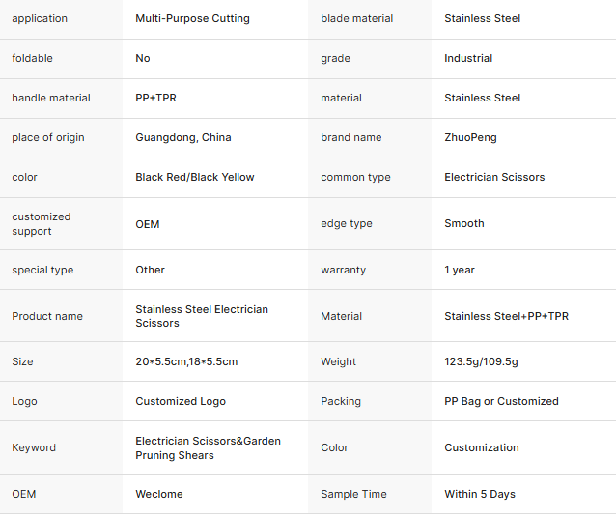Click the 'Electrician Scissors&Garden Pruning Shears' keyword value
Viewport: 616px width, 518px height.
208,447
